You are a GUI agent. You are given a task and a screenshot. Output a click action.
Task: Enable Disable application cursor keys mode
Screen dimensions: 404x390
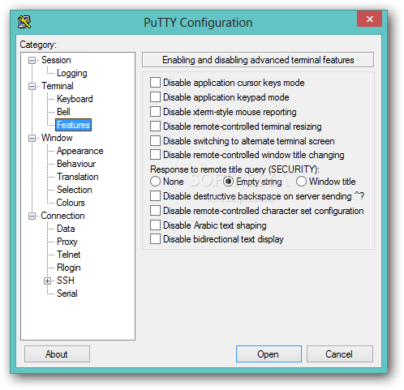click(155, 83)
